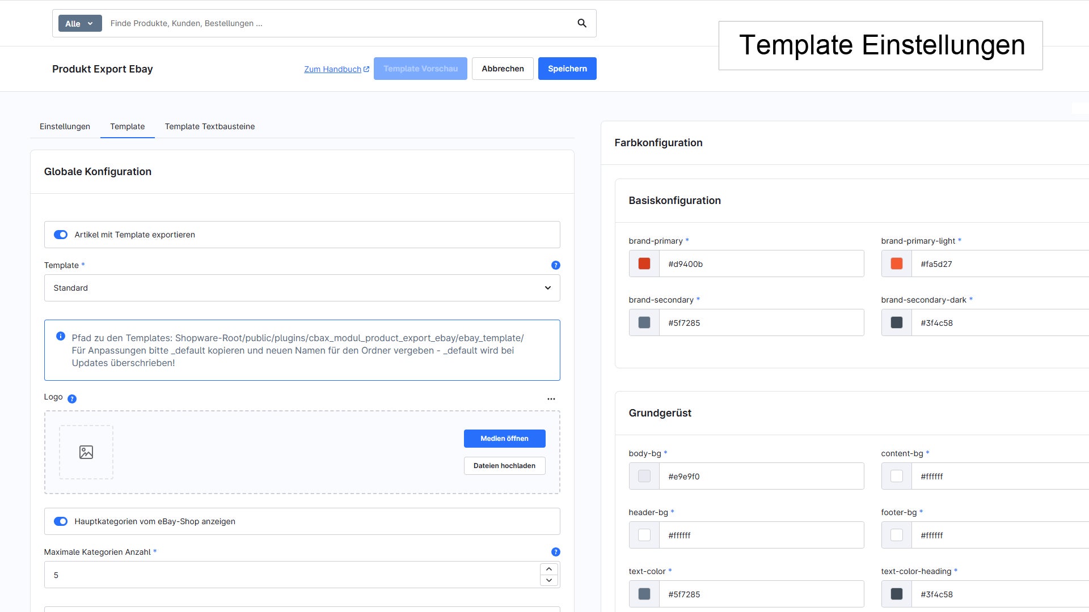Open the Template Textbausteine tab
Image resolution: width=1089 pixels, height=612 pixels.
[210, 126]
